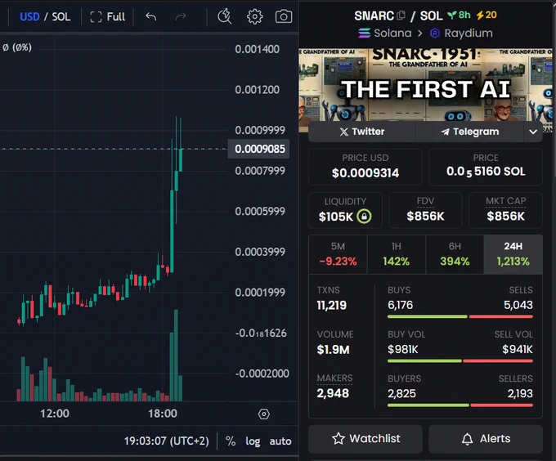Image resolution: width=556 pixels, height=461 pixels.
Task: Click the Watchlist star icon
Action: click(339, 439)
